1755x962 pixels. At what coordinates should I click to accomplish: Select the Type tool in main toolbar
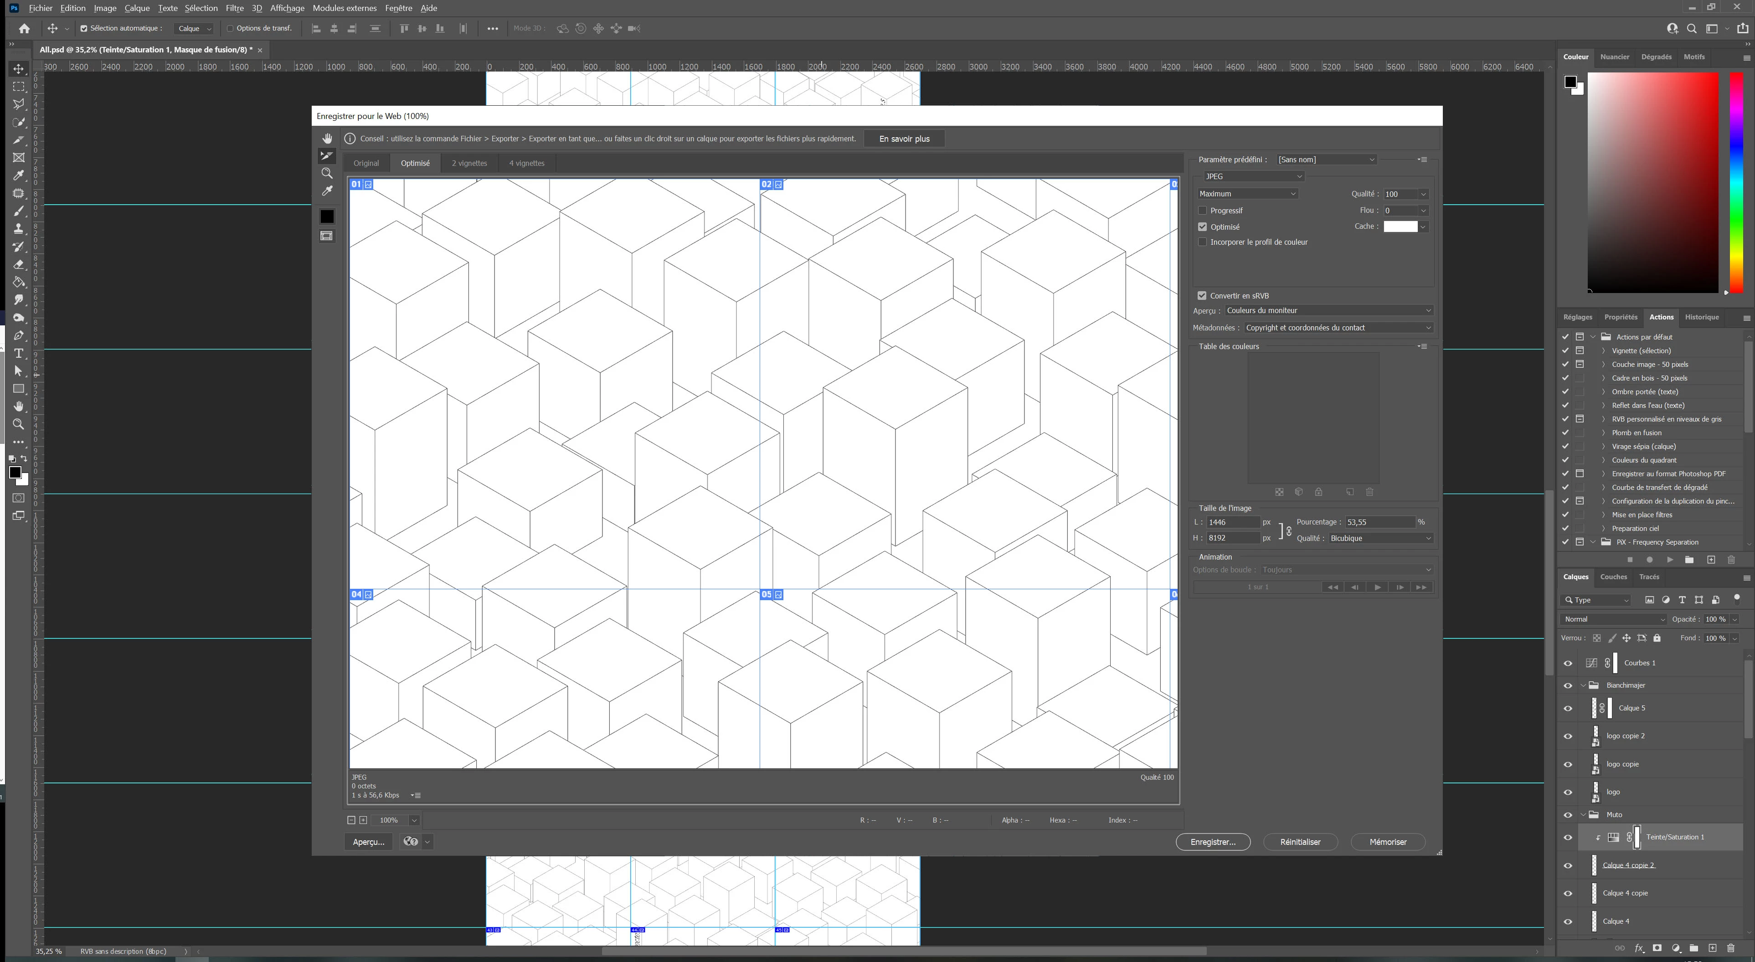tap(18, 353)
